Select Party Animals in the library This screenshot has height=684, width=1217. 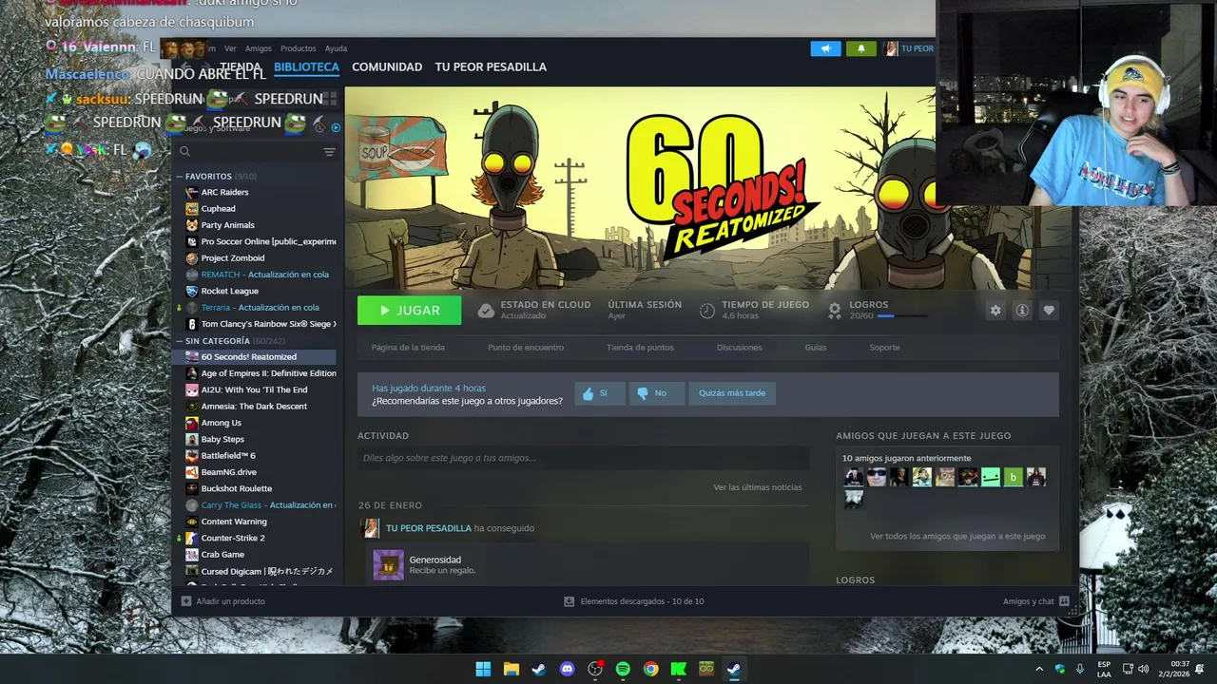(227, 225)
